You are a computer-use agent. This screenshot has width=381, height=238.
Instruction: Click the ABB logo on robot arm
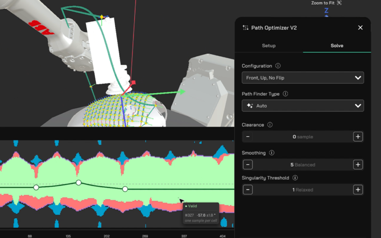pos(41,28)
